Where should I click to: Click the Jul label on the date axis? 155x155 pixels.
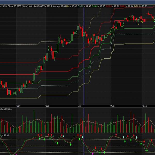pyautogui.click(x=80, y=106)
